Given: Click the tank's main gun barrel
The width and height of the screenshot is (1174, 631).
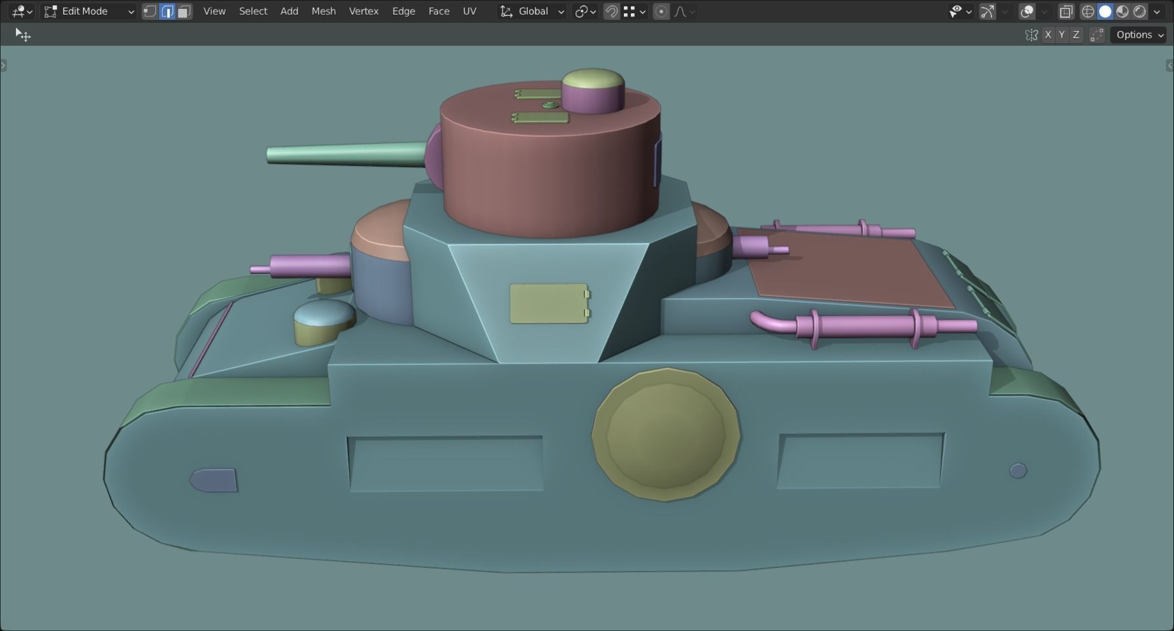Looking at the screenshot, I should (x=347, y=155).
